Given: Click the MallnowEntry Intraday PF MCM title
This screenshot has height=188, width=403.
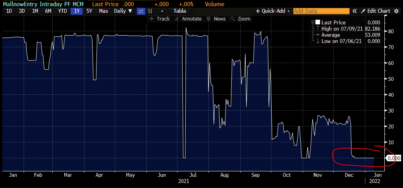Looking at the screenshot, I should point(43,4).
